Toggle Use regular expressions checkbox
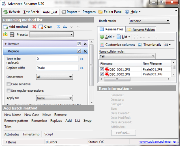This screenshot has width=180, height=146. tap(8, 90)
